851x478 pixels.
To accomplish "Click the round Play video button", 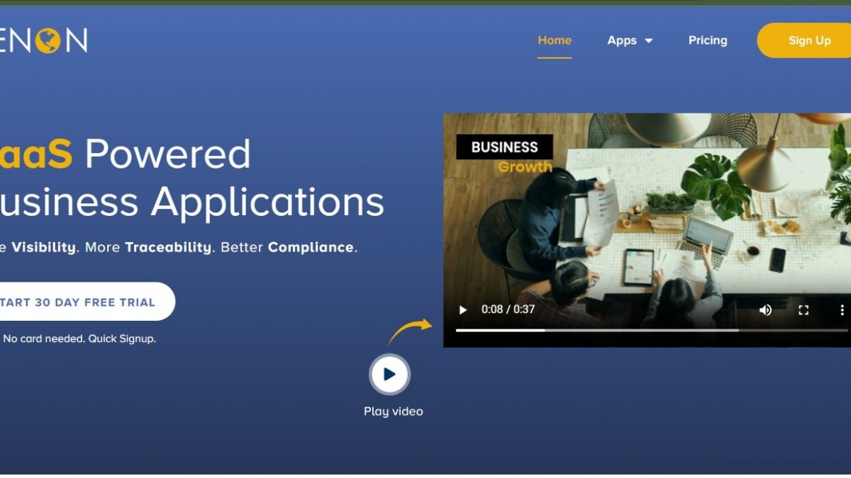I will 389,374.
